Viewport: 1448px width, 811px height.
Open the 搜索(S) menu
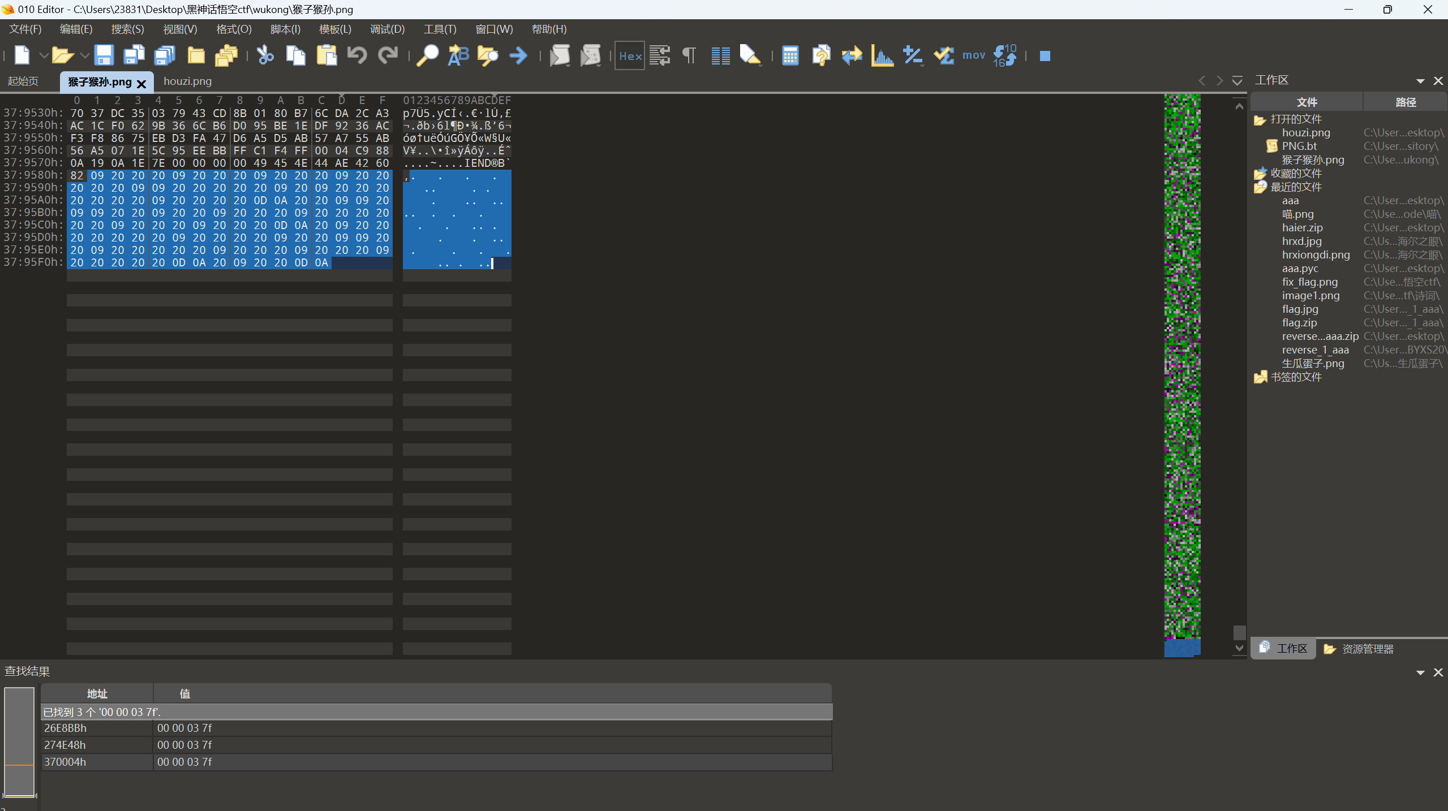[x=127, y=29]
